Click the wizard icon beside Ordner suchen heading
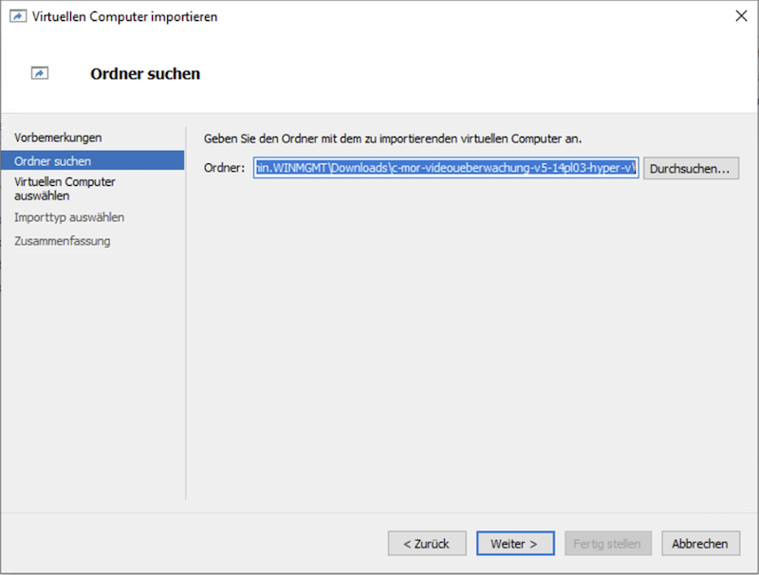759x575 pixels. (x=40, y=73)
